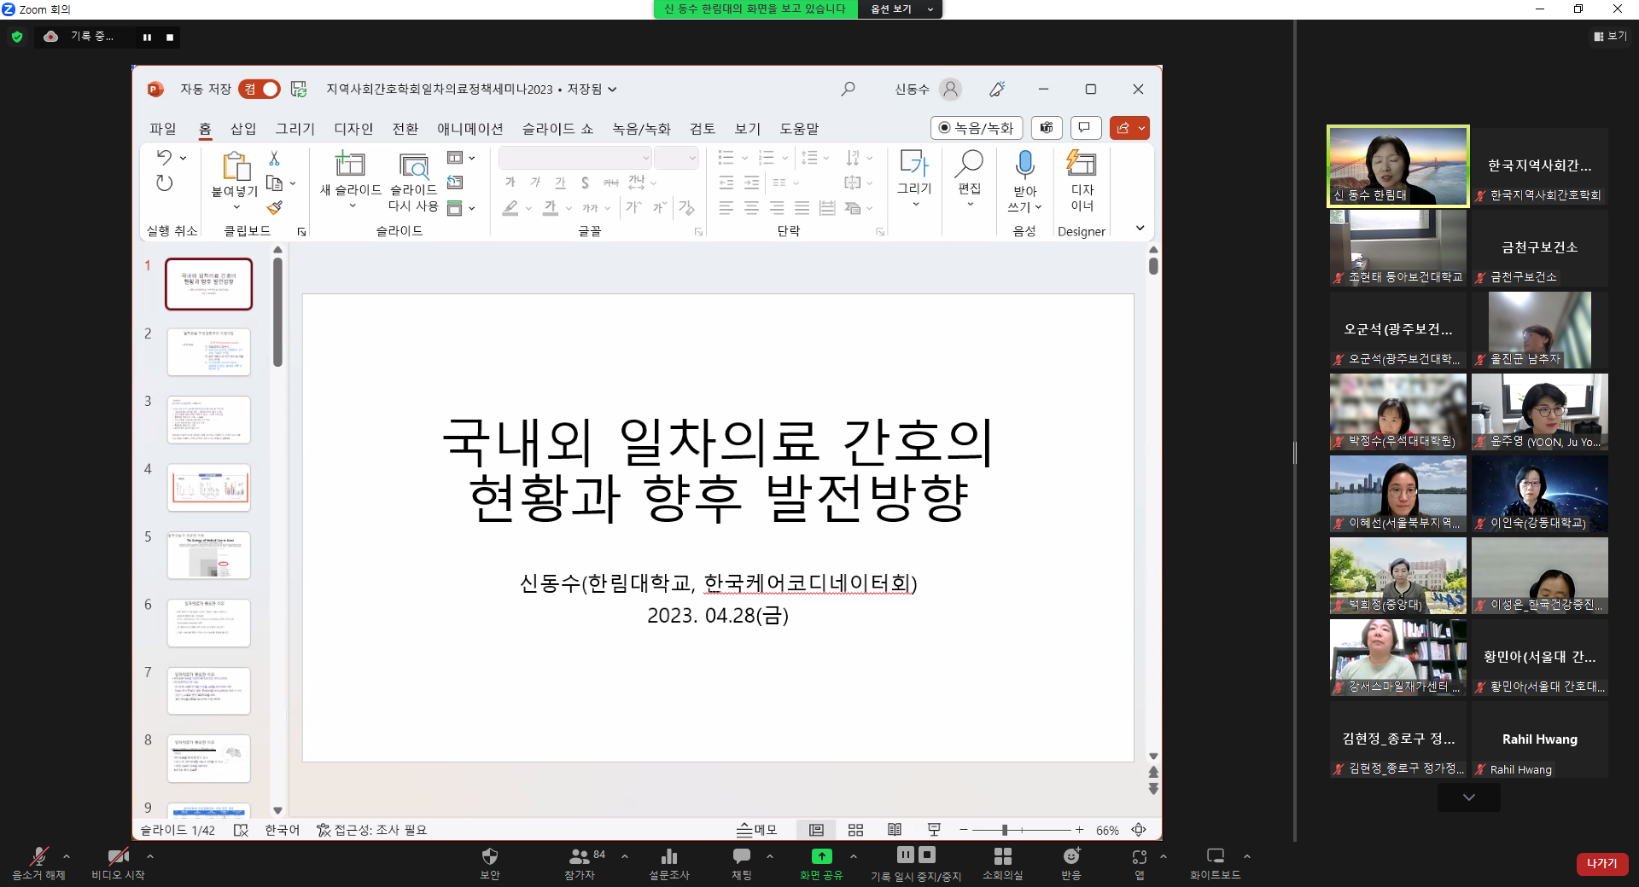Viewport: 1639px width, 887px height.
Task: Open the Insert (삽입) ribbon tab
Action: pos(243,129)
